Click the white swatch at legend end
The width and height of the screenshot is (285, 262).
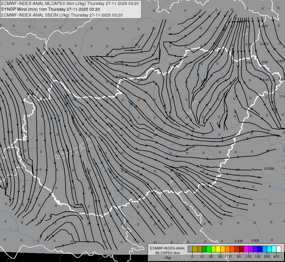[x=279, y=249]
